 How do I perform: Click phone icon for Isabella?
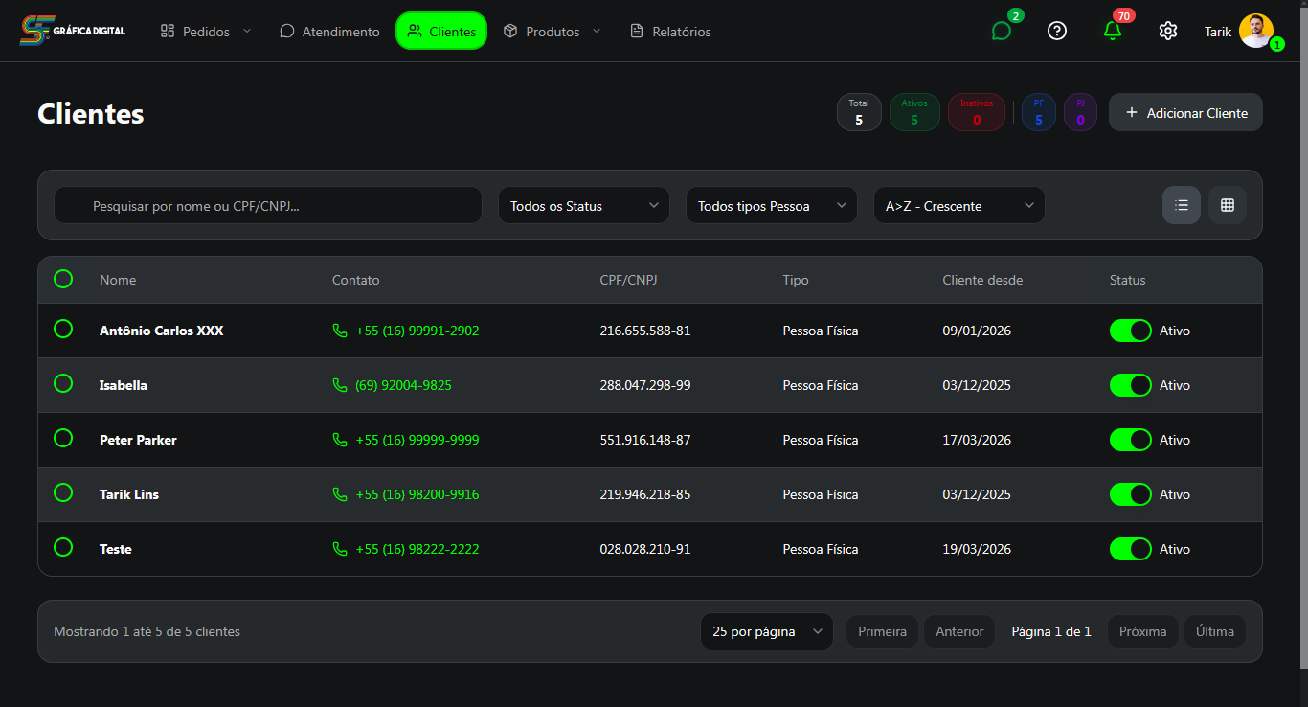click(340, 385)
